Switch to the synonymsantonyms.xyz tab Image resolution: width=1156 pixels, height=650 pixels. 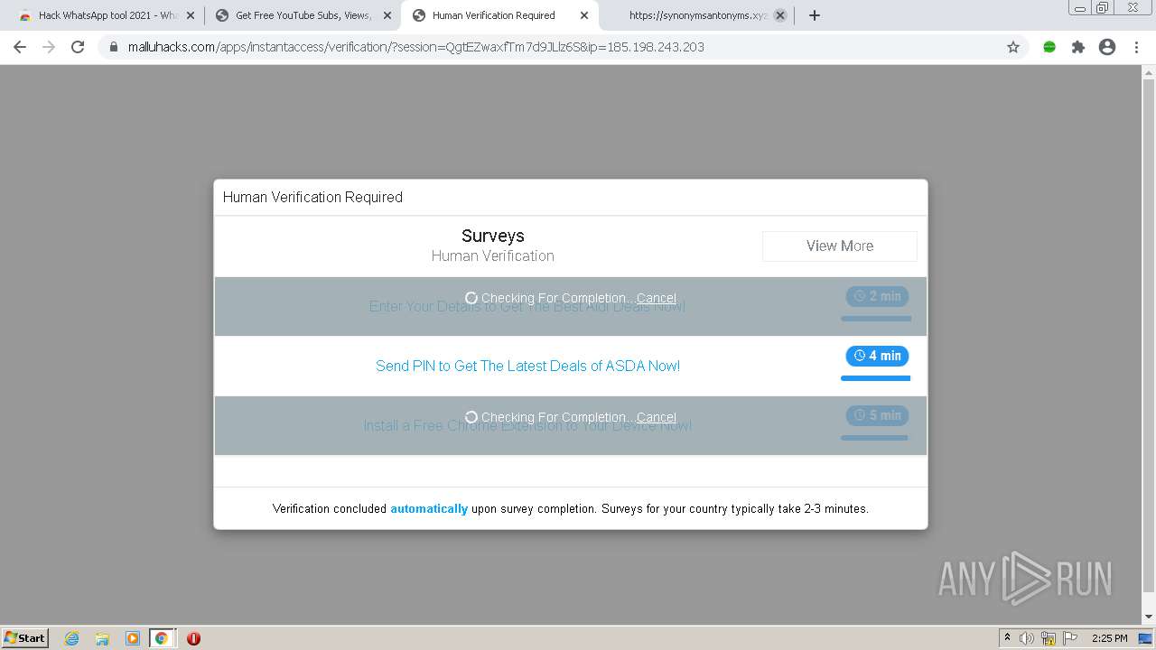click(x=695, y=15)
